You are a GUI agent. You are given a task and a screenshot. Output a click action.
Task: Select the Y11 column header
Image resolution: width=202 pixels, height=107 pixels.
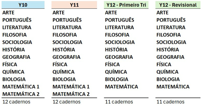tap(74, 5)
